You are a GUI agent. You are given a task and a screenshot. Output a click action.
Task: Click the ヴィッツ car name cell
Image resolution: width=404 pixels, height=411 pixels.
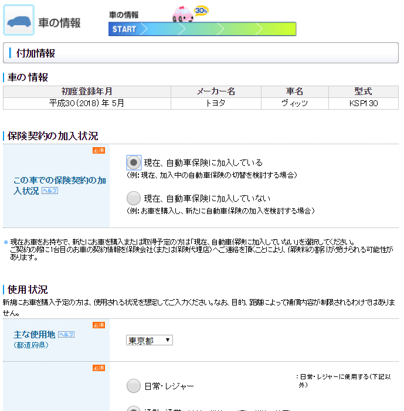click(295, 103)
